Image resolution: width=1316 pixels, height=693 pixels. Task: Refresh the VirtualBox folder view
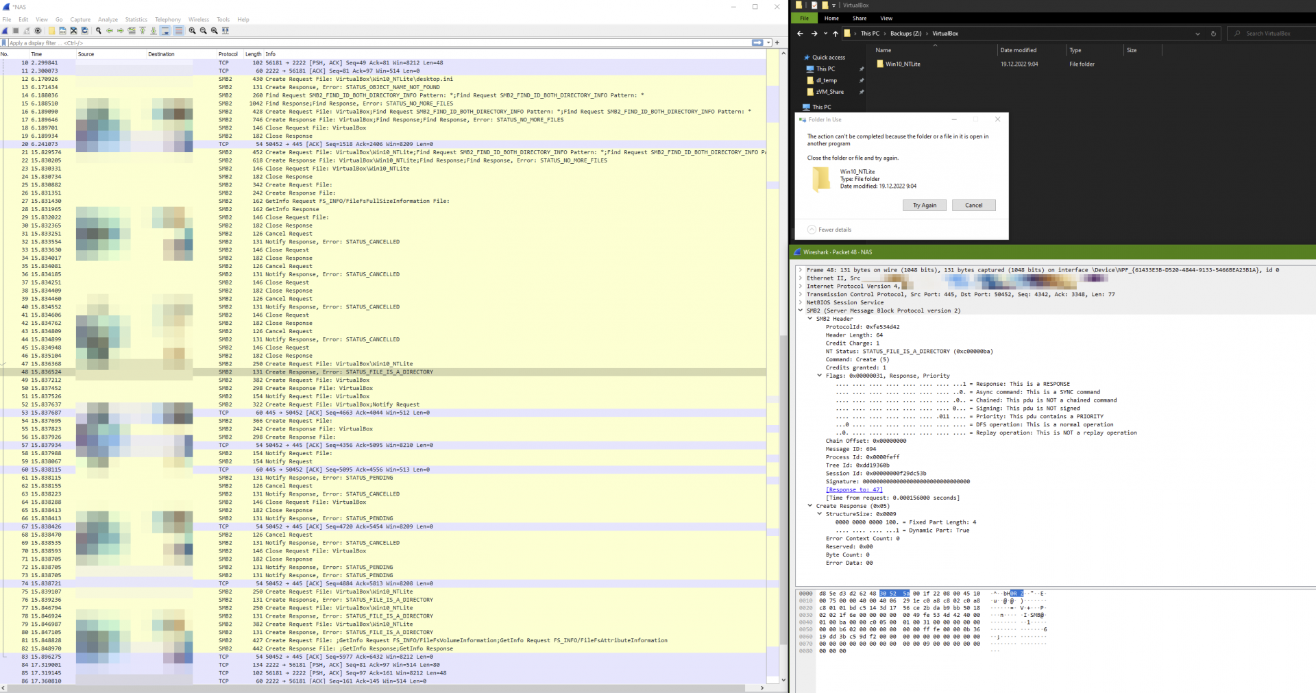coord(1213,34)
